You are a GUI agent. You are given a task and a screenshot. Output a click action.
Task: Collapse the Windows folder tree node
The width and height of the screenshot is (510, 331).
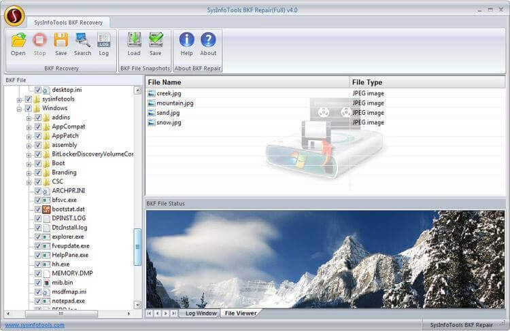point(20,108)
